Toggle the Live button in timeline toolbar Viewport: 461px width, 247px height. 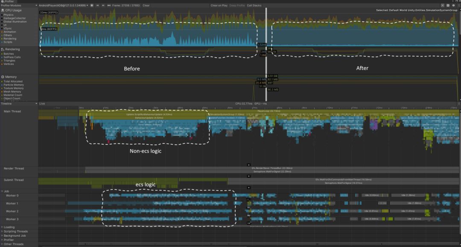click(42, 103)
